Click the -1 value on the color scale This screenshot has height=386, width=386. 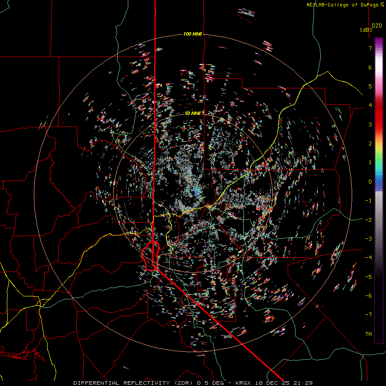(x=368, y=201)
